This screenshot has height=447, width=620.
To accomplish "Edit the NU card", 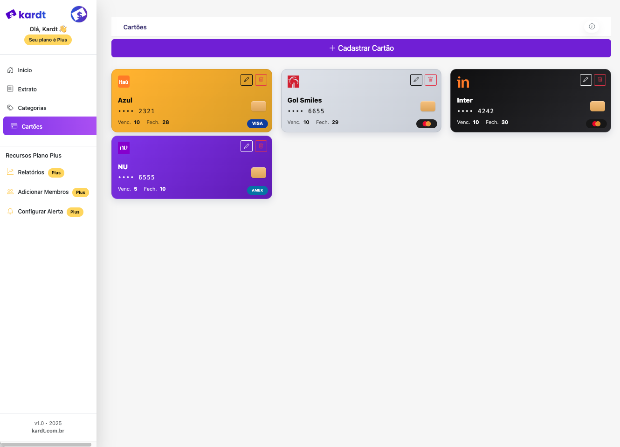I will [x=247, y=146].
